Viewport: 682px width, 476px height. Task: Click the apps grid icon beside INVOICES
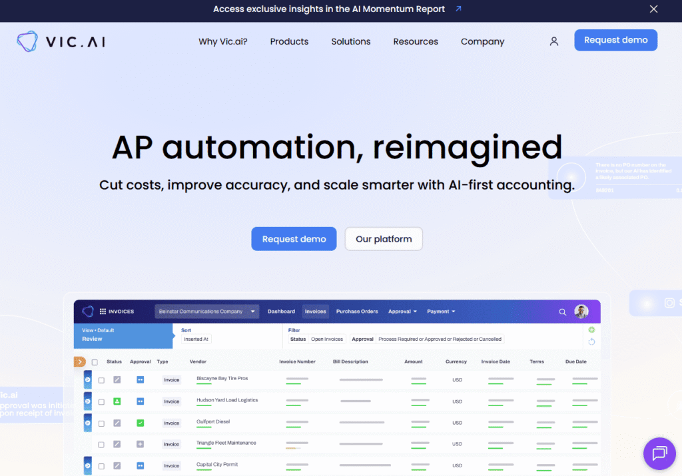[103, 312]
